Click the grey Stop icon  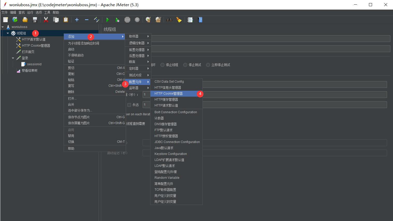[x=127, y=20]
